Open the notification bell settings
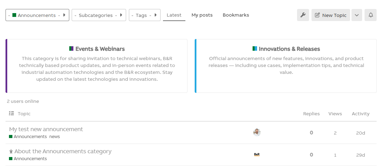The height and width of the screenshot is (166, 378). pyautogui.click(x=370, y=15)
